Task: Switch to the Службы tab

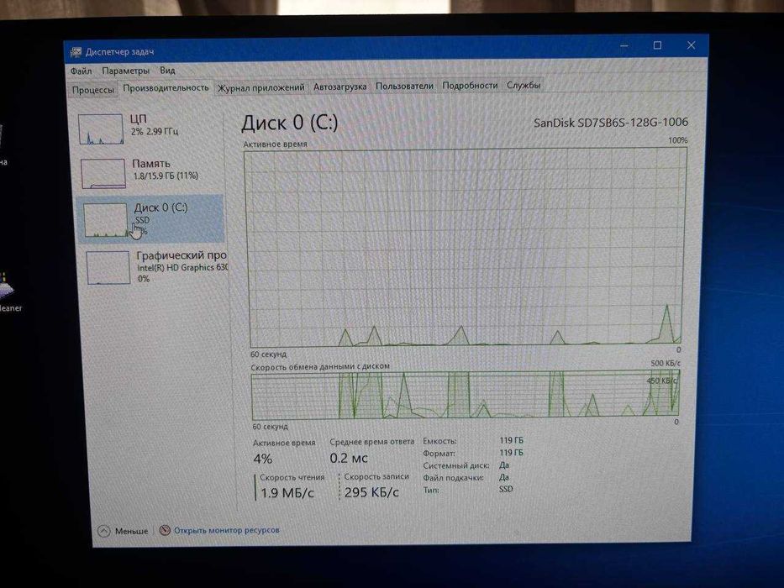Action: click(524, 85)
